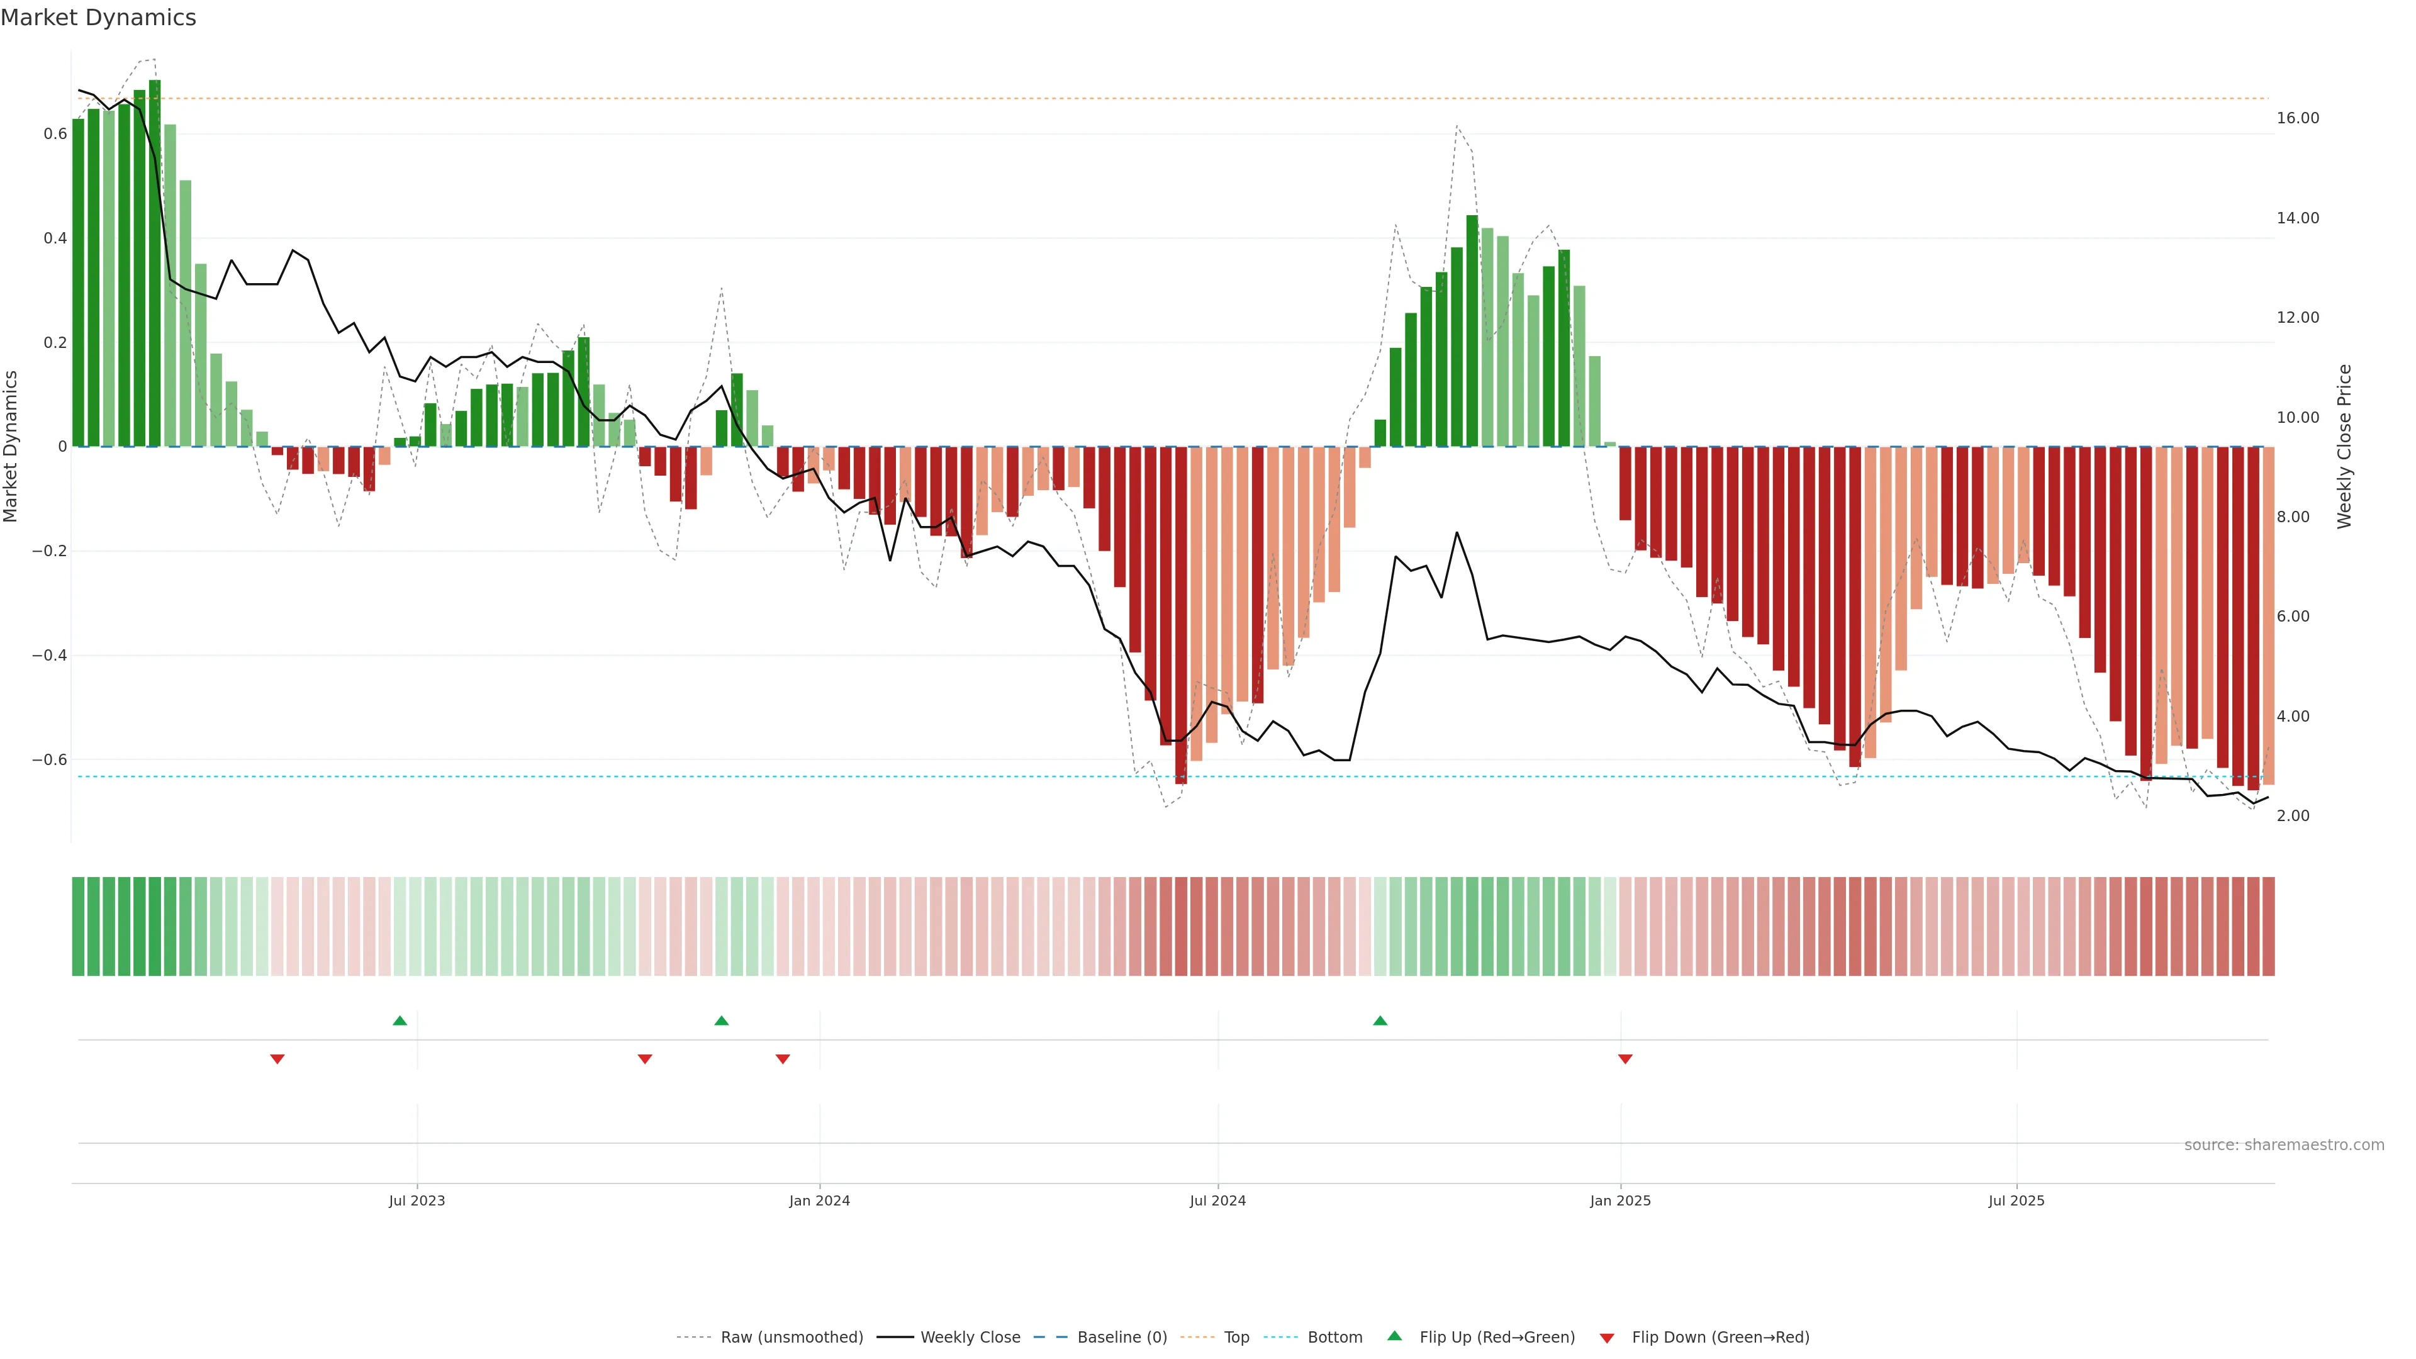Click the source: sharemaestro.com text
Viewport: 2416px width, 1359px height.
pos(2284,1144)
